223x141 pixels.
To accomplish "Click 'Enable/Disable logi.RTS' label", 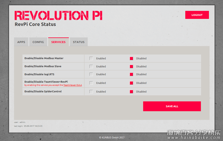I will pos(40,74).
